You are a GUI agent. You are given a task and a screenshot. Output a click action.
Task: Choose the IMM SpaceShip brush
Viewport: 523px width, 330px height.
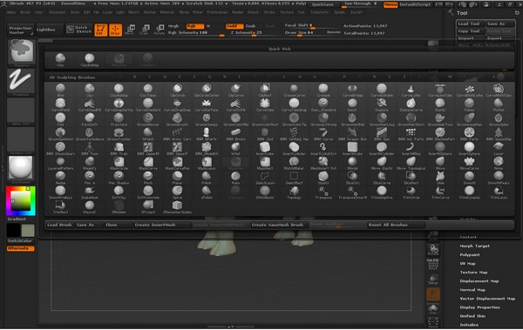[x=499, y=134]
